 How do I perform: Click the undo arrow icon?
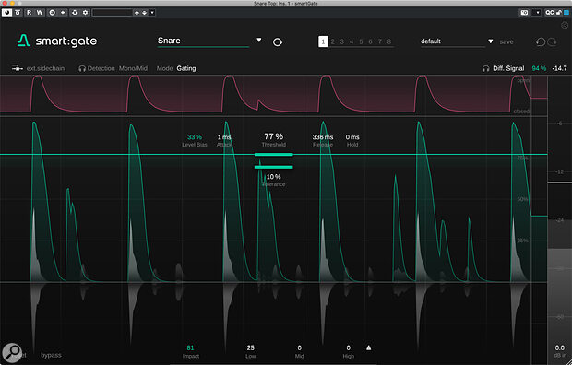point(541,41)
